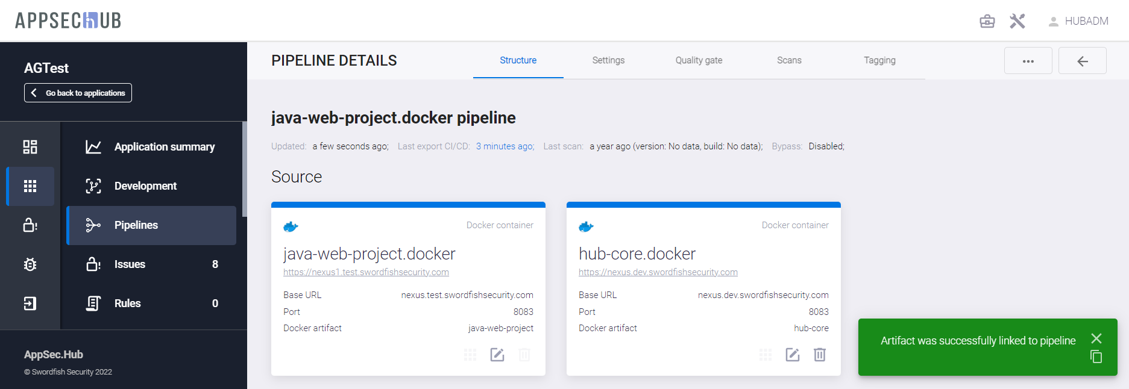Image resolution: width=1129 pixels, height=389 pixels.
Task: Delete the hub-core.docker artifact
Action: click(x=820, y=355)
